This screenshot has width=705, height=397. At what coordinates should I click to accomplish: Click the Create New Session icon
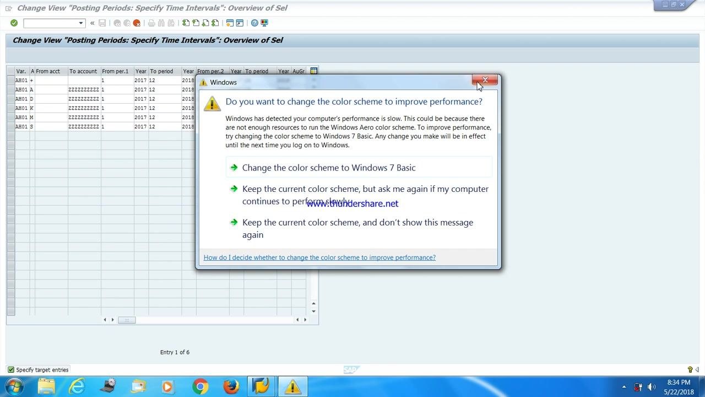click(x=230, y=23)
